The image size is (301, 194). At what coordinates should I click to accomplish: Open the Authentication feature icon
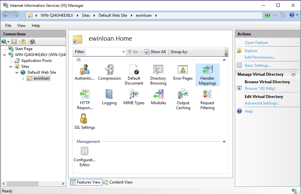(85, 72)
